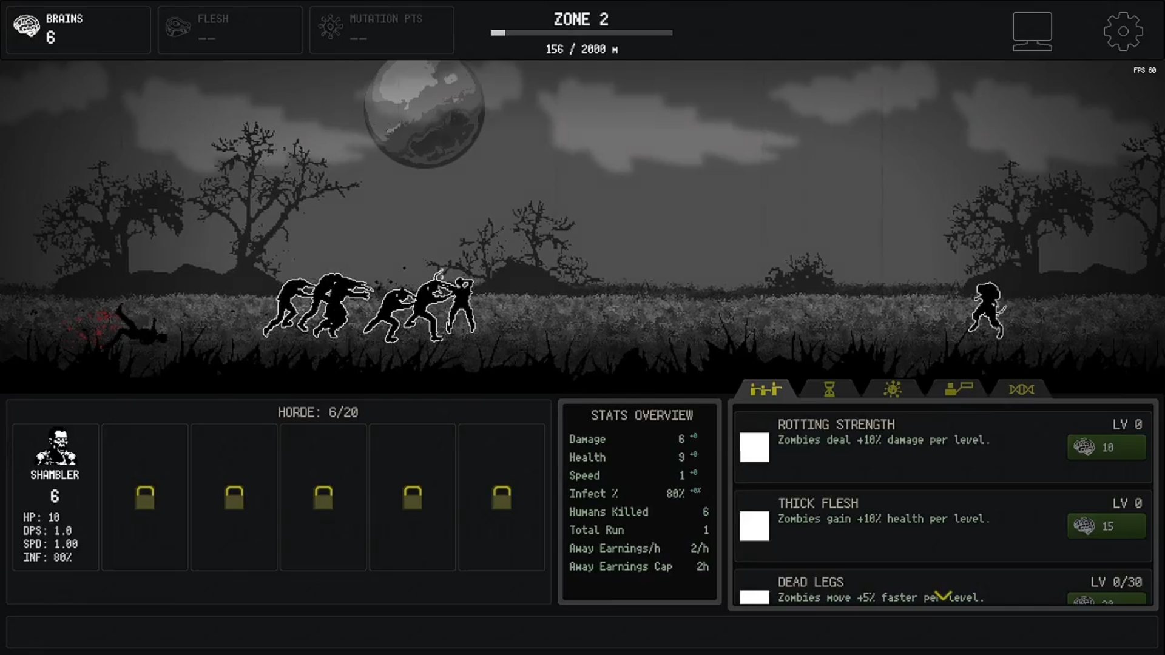This screenshot has height=655, width=1165.
Task: Click the 'Total Run' stat row
Action: 639,530
